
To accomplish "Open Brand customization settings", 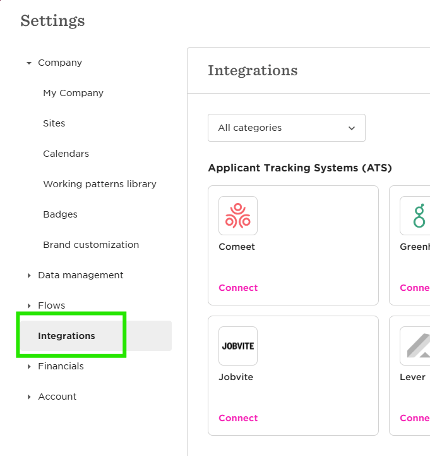I will pyautogui.click(x=91, y=245).
